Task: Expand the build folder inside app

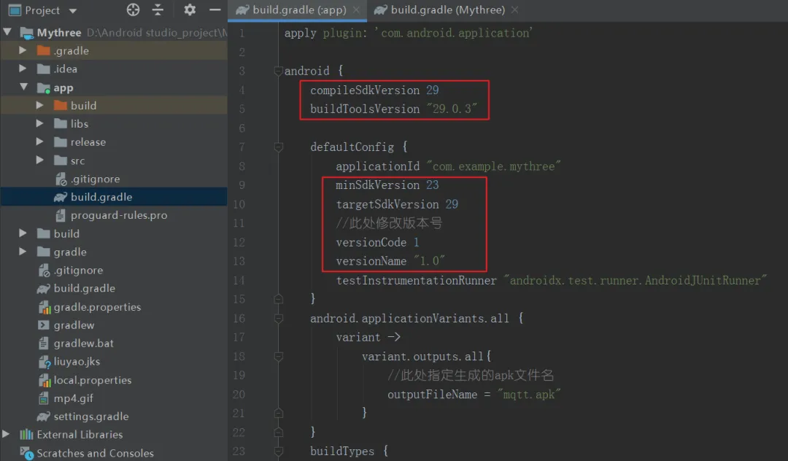Action: click(39, 105)
